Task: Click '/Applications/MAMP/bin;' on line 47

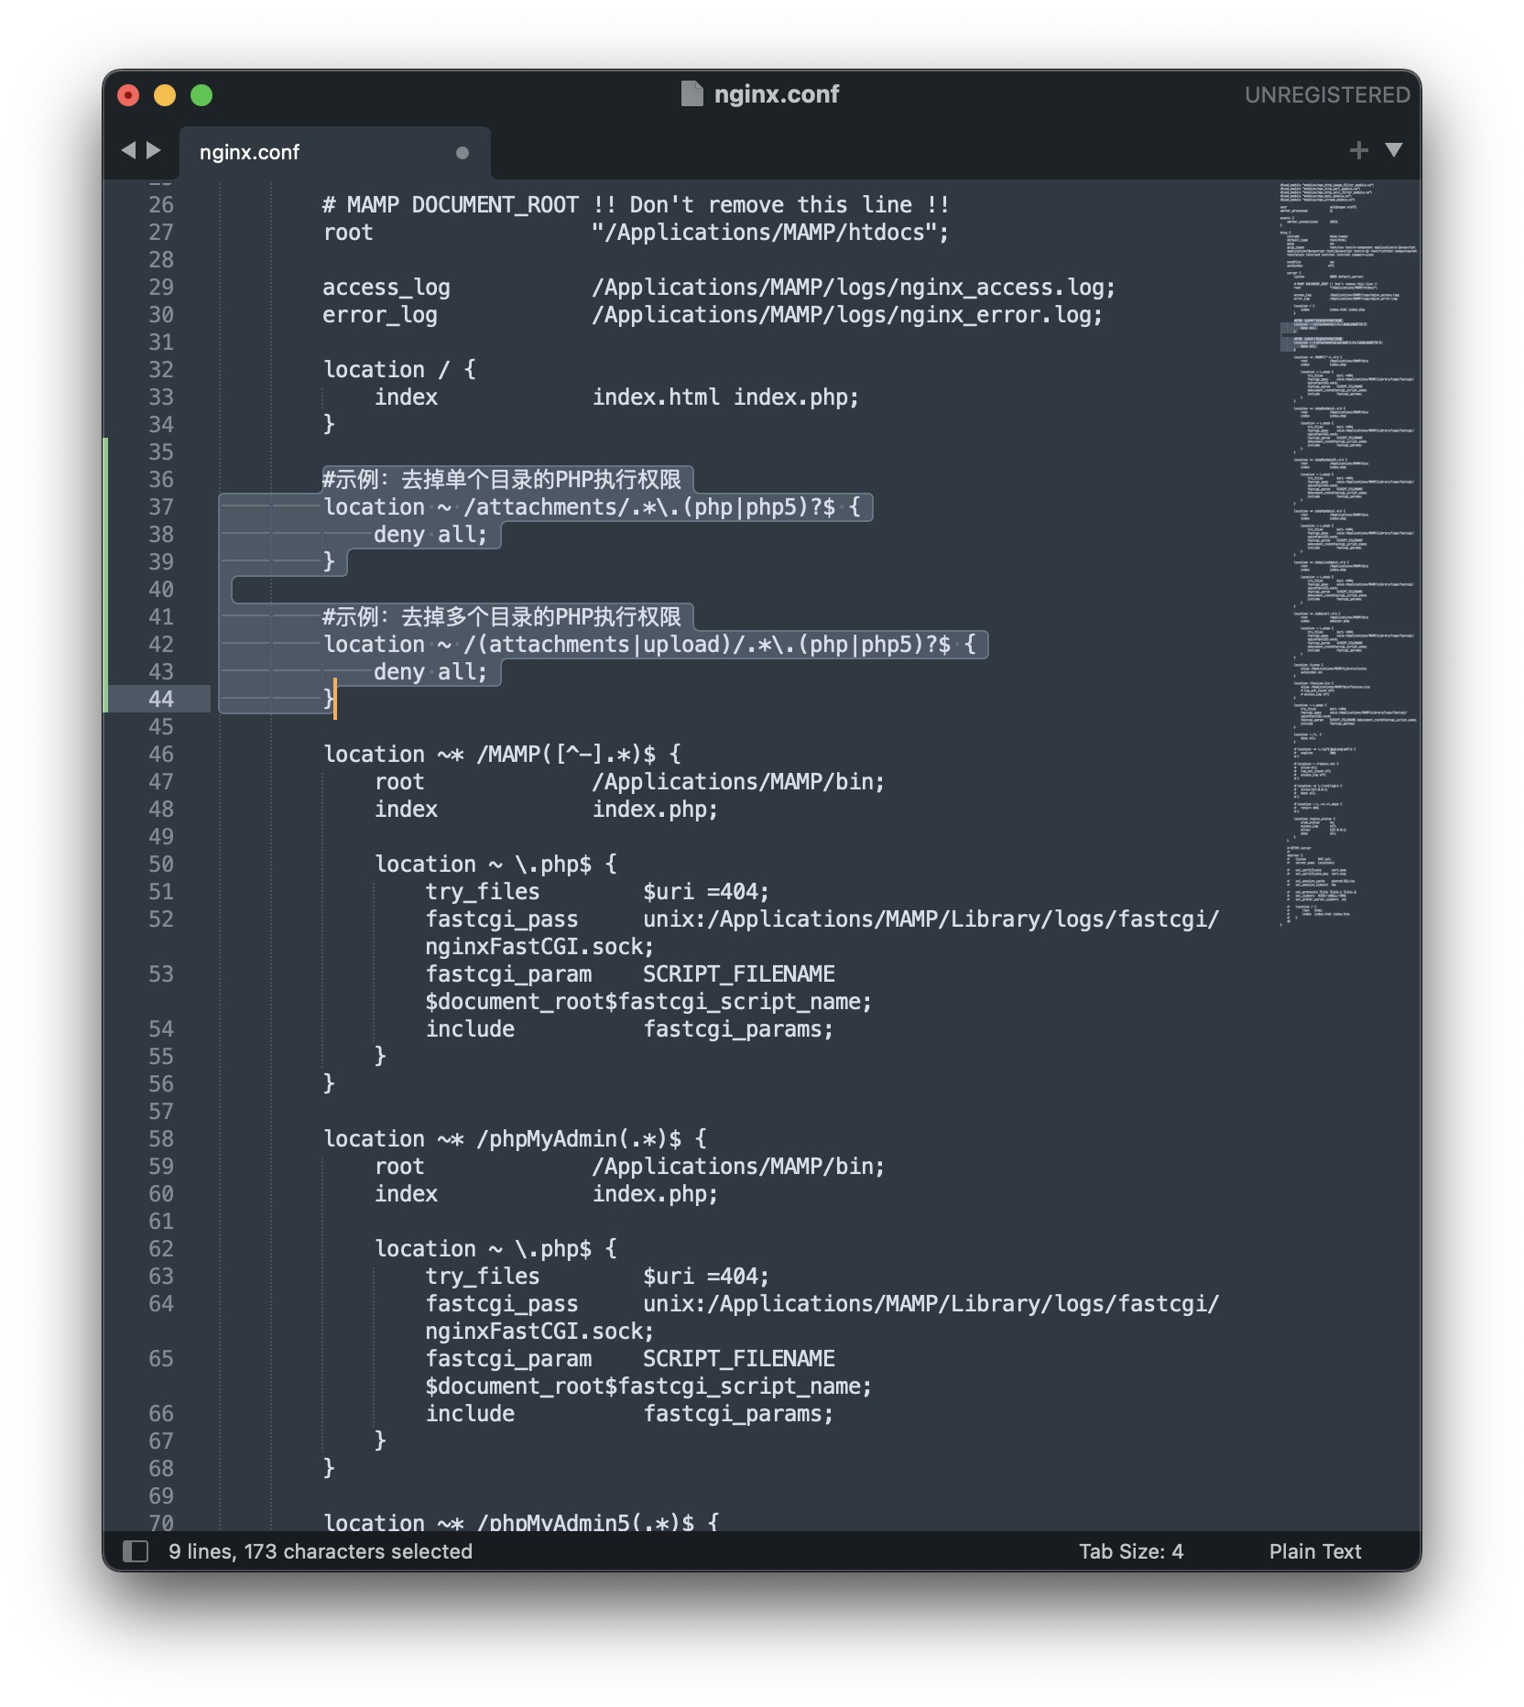Action: 738,782
